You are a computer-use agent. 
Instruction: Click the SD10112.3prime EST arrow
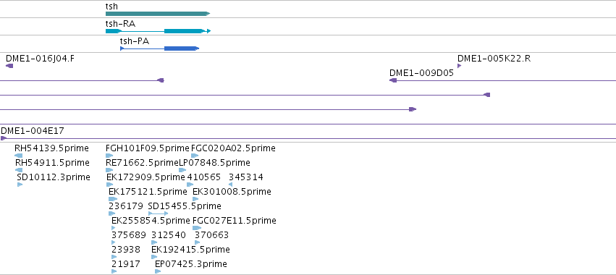pyautogui.click(x=20, y=185)
